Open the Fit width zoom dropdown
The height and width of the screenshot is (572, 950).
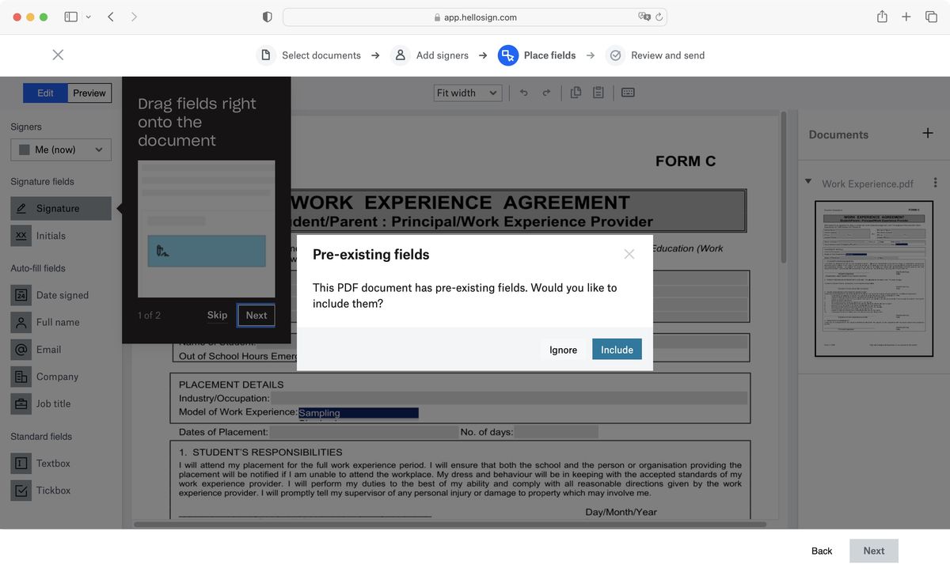pyautogui.click(x=467, y=92)
